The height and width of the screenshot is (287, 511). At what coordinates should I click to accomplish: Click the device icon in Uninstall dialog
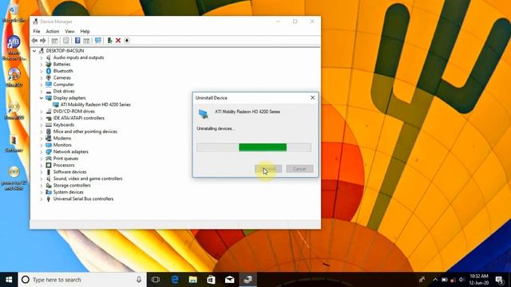click(204, 113)
